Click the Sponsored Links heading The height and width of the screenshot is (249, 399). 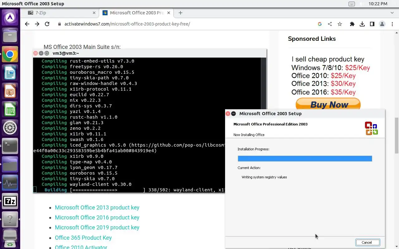[x=312, y=39]
